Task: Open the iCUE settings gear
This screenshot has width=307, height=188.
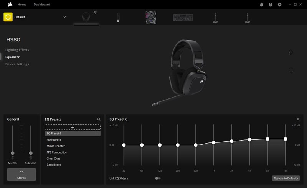Action: [x=280, y=5]
